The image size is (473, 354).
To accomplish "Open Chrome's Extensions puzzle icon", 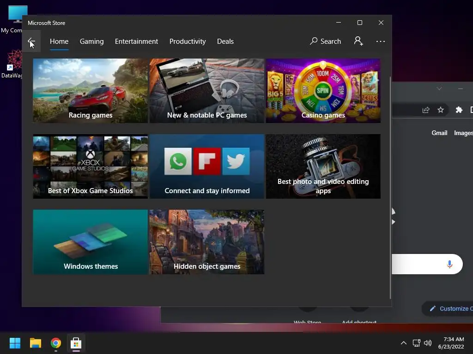I will pyautogui.click(x=459, y=110).
